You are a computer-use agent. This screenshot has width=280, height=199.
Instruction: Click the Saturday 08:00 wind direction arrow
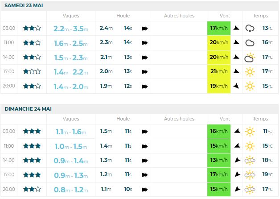[x=236, y=28]
